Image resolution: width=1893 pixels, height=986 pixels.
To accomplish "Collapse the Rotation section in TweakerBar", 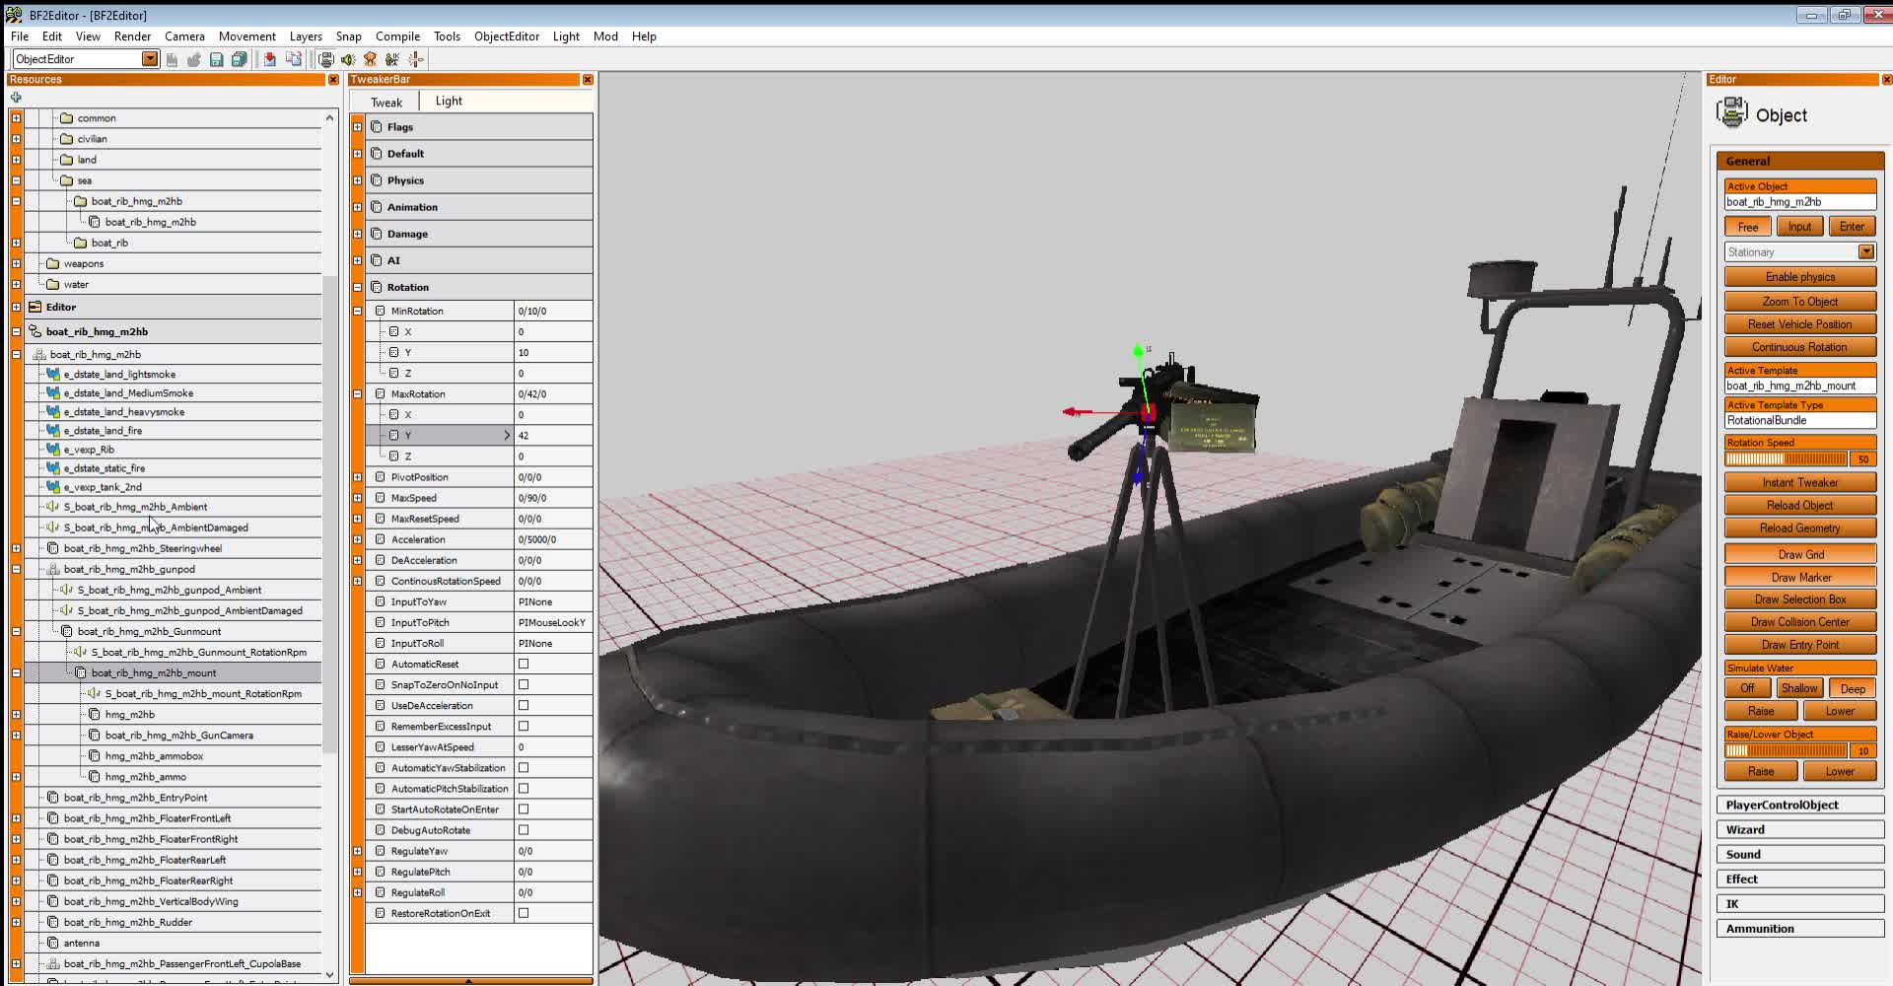I will 357,287.
